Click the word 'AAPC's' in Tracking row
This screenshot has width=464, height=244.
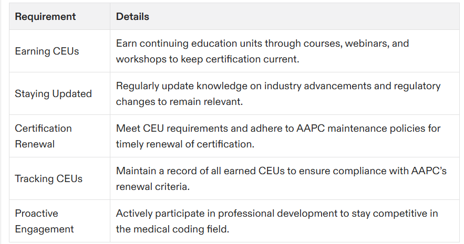point(429,171)
